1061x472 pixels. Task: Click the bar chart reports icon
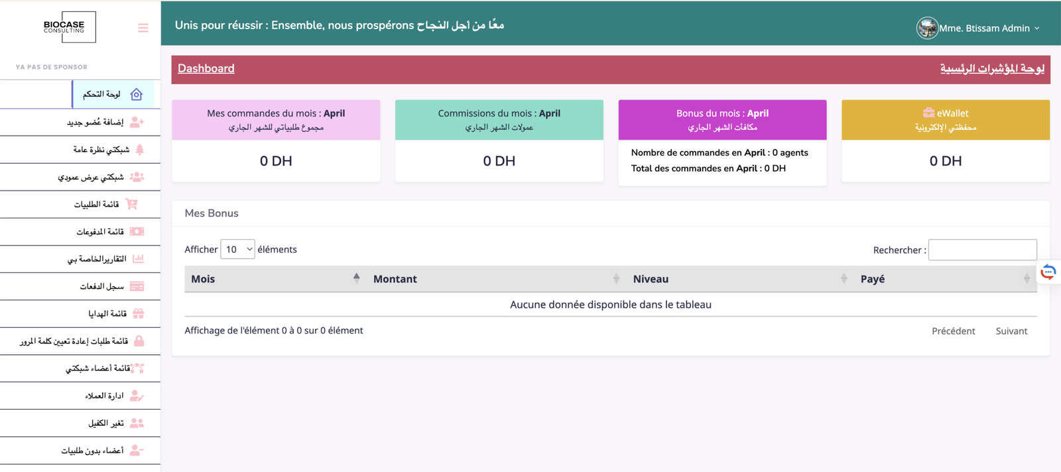138,259
